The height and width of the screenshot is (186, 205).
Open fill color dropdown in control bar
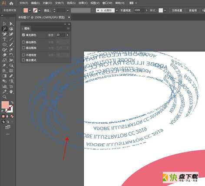click(x=30, y=10)
